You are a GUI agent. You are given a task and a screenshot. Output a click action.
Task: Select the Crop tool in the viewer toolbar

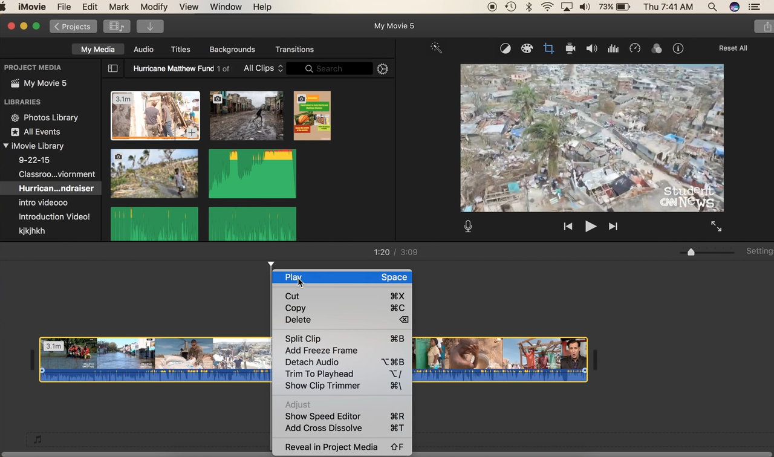pyautogui.click(x=548, y=48)
